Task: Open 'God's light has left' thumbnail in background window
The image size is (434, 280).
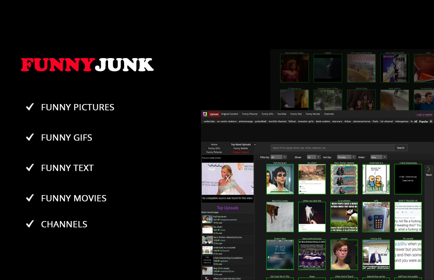Action: coord(395,68)
